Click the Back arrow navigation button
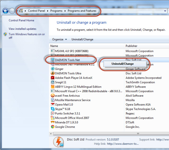This screenshot has width=169, height=150. pos(6,11)
